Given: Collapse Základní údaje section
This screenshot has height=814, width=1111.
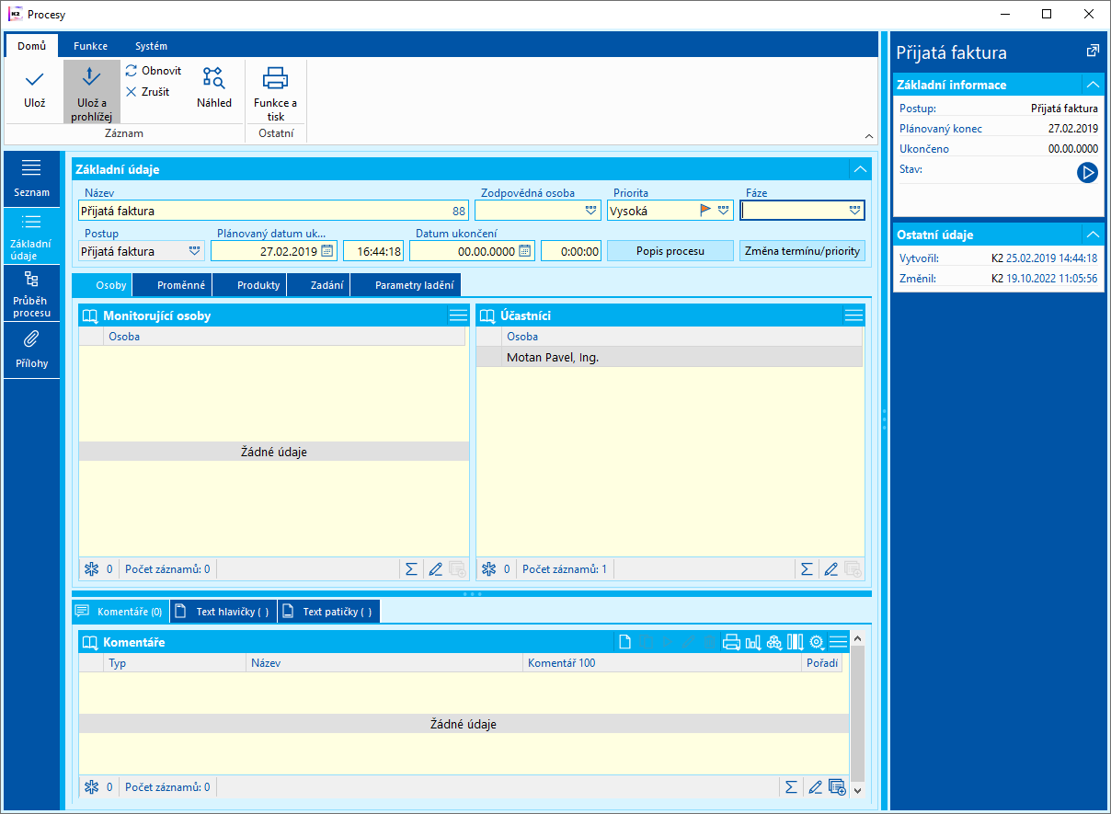Looking at the screenshot, I should [860, 169].
